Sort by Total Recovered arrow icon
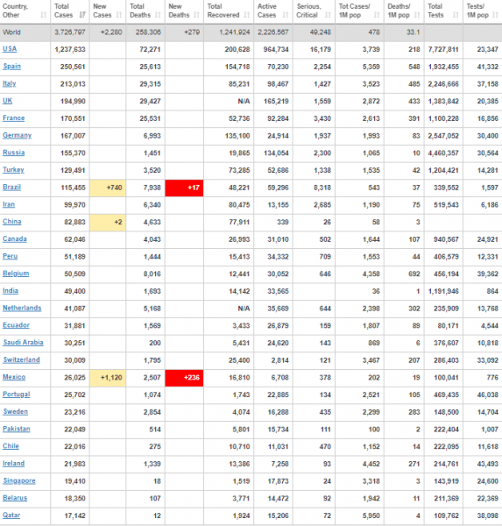 pyautogui.click(x=247, y=15)
